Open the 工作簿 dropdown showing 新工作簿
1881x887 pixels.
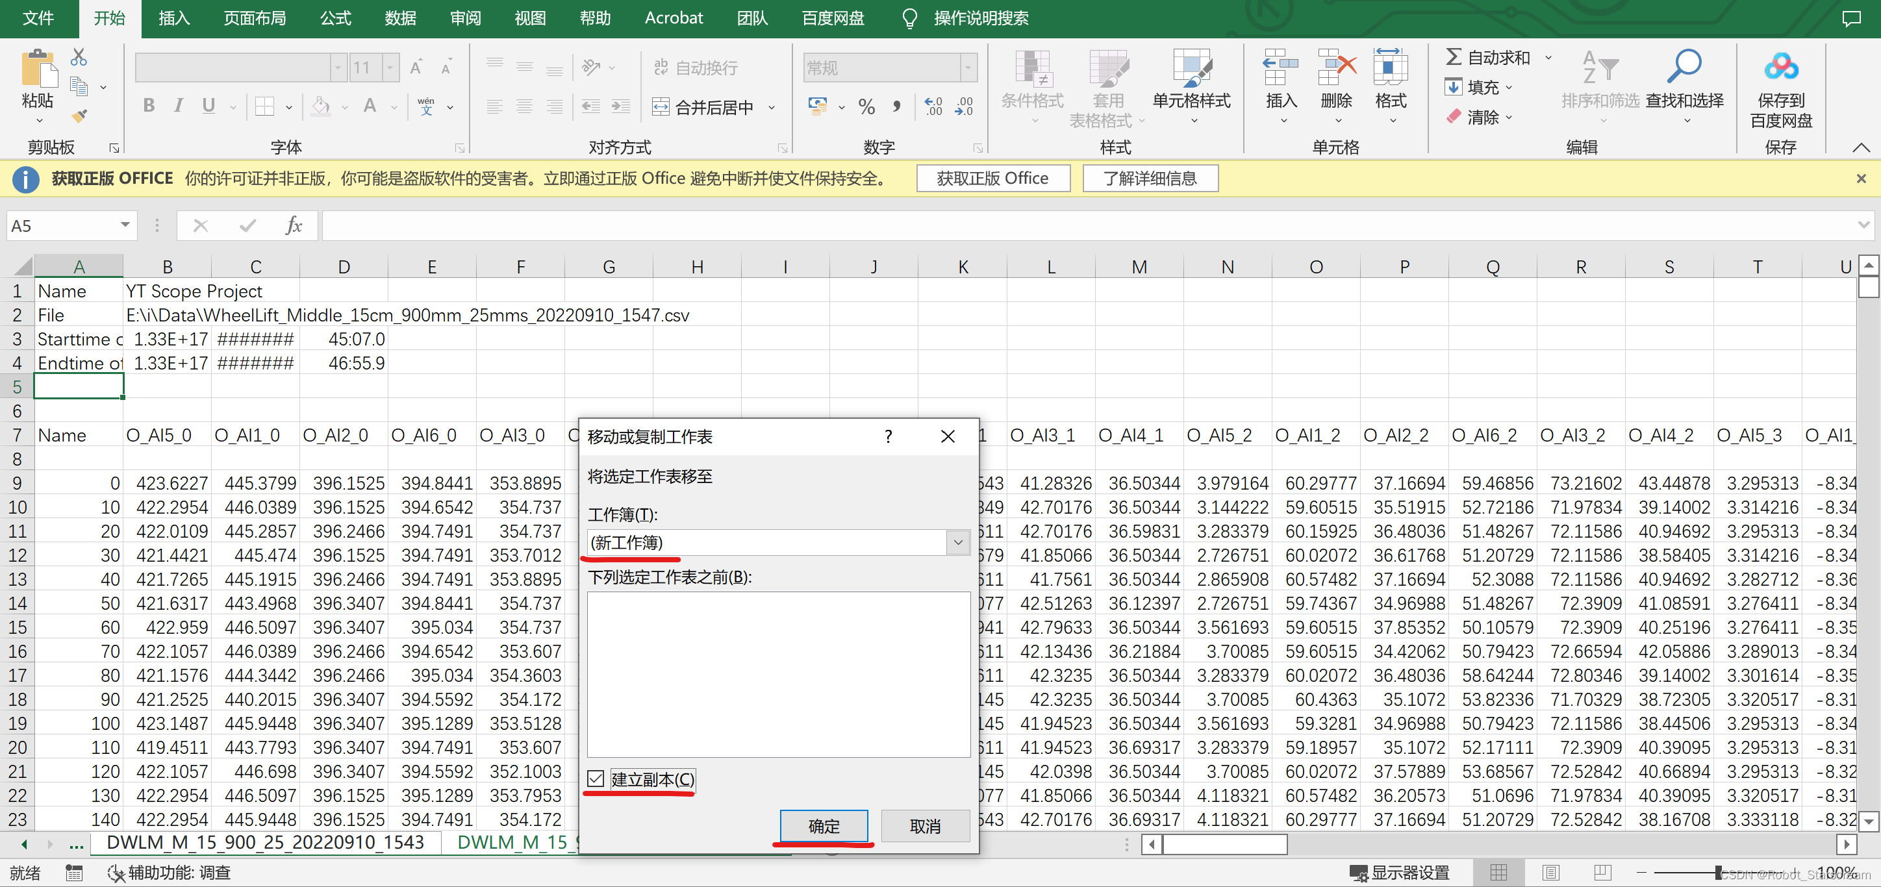tap(957, 542)
